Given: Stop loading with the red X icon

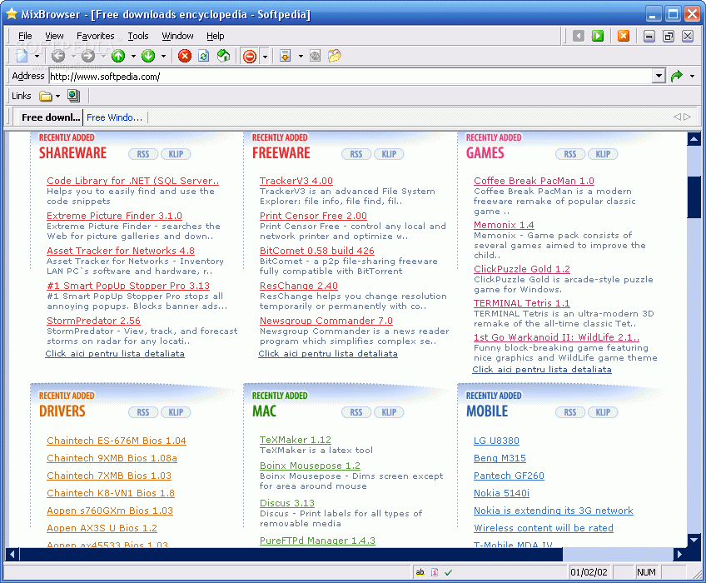Looking at the screenshot, I should [x=185, y=56].
